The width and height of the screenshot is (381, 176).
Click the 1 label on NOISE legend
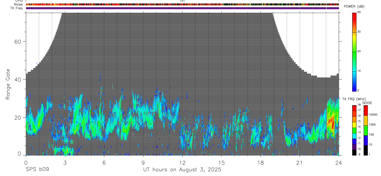click(x=370, y=155)
